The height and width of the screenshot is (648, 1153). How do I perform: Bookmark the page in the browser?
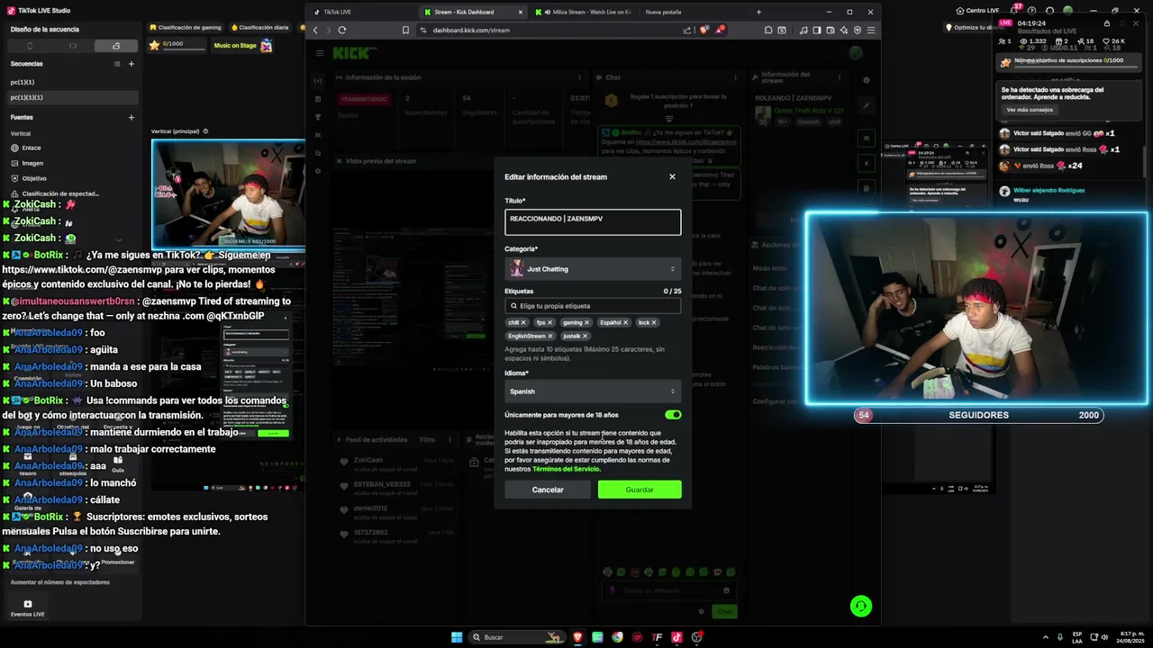405,30
